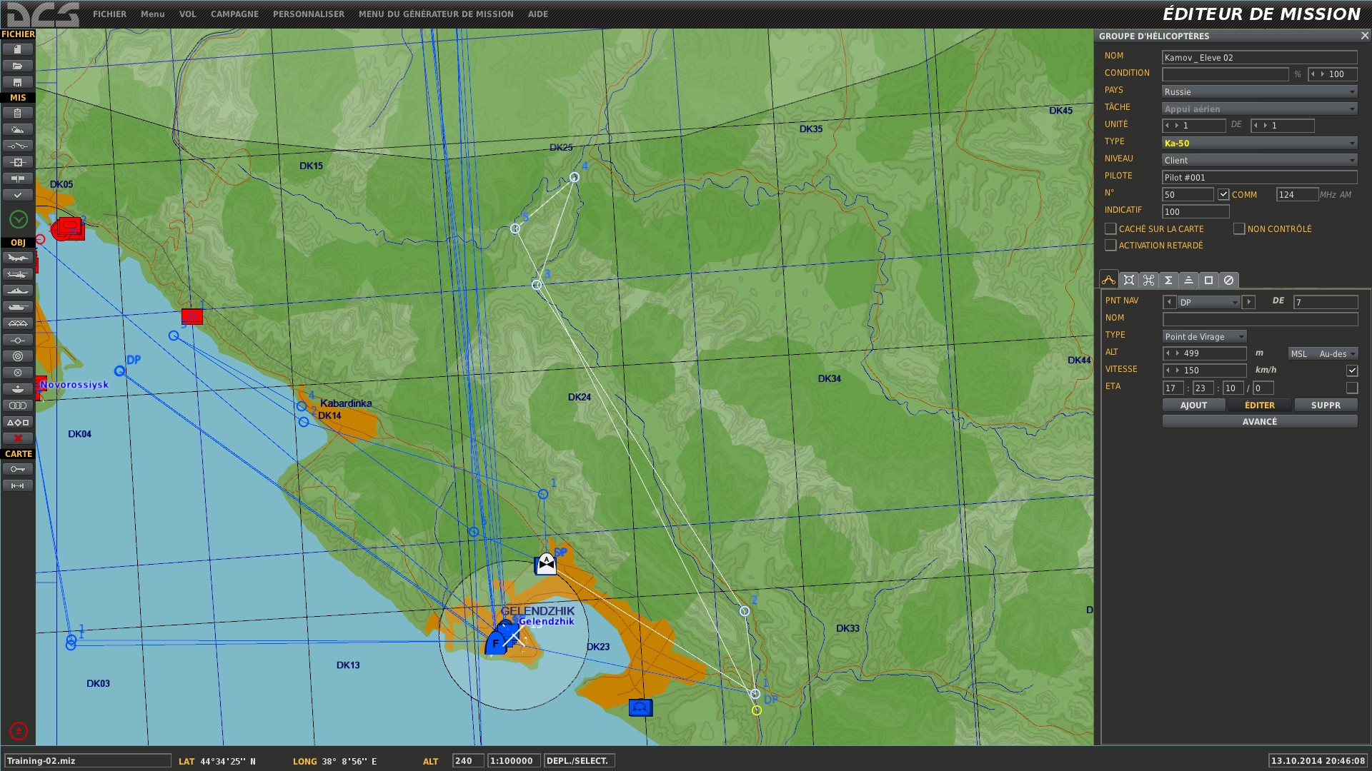1372x771 pixels.
Task: Open the square failures tab
Action: [x=1209, y=280]
